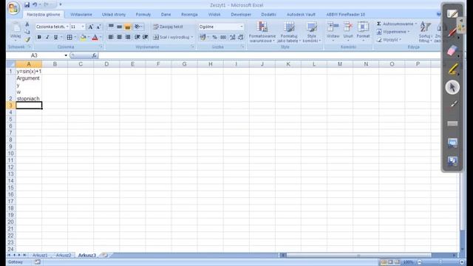Click the Usuń cells button
Image resolution: width=473 pixels, height=266 pixels.
(348, 31)
